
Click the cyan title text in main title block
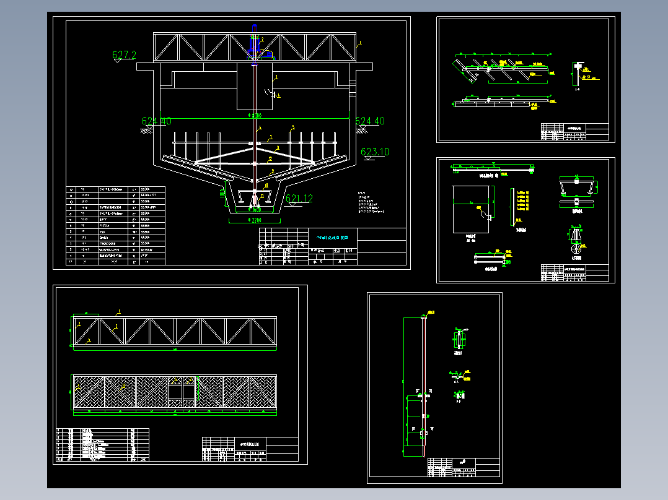point(332,238)
